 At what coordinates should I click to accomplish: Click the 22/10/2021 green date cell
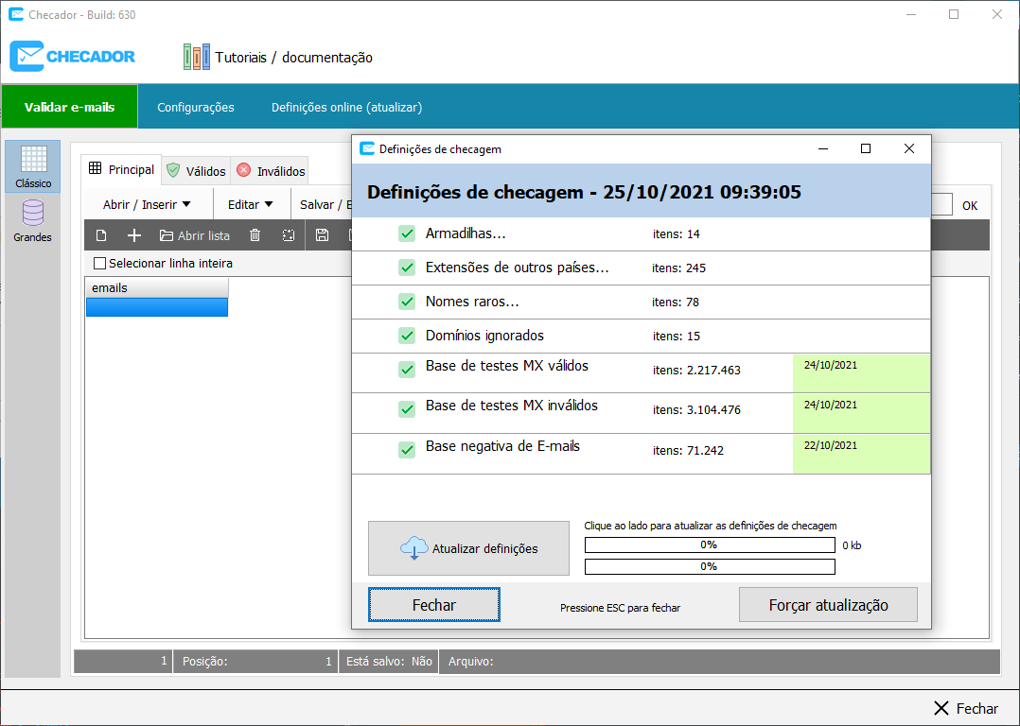[x=861, y=454]
